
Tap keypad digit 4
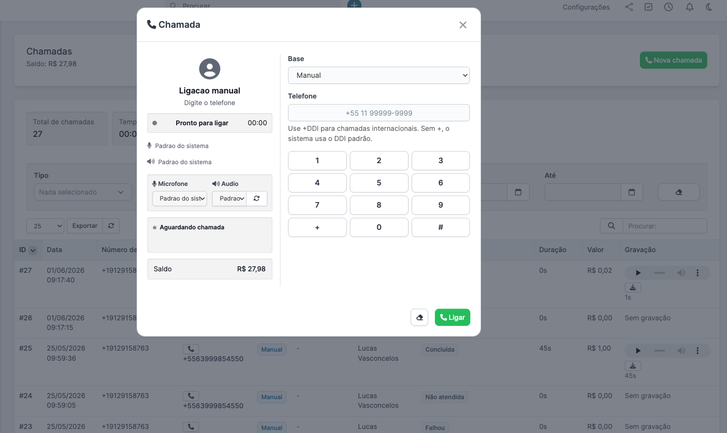pyautogui.click(x=317, y=183)
